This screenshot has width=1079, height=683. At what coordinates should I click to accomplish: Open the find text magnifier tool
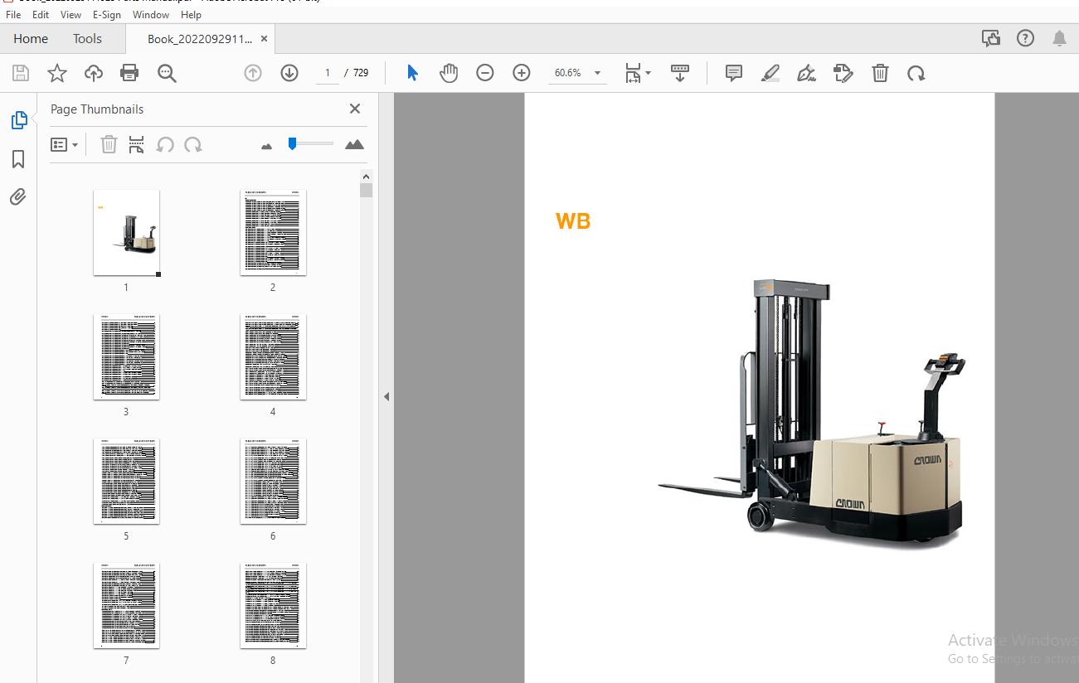[x=167, y=73]
